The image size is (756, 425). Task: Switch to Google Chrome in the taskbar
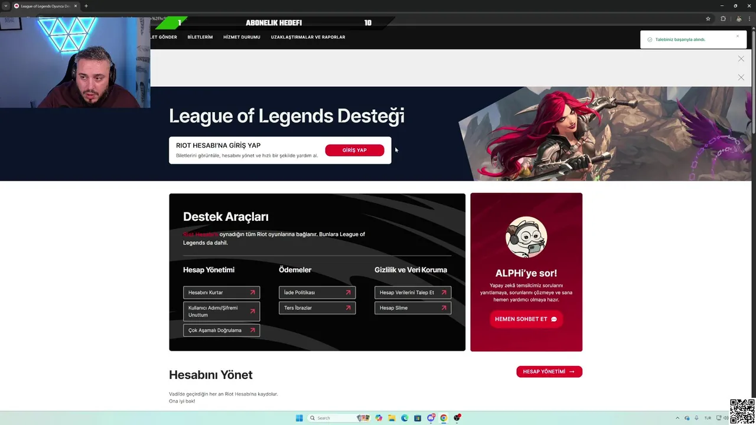coord(444,418)
